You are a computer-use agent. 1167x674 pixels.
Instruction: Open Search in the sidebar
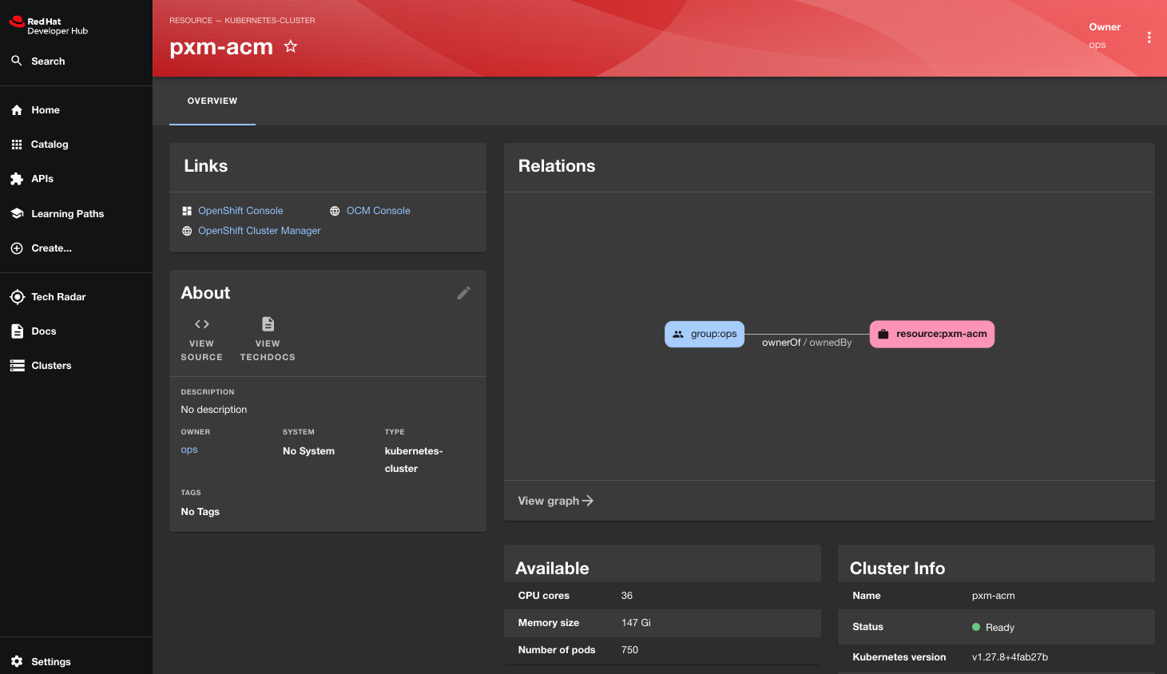(x=48, y=61)
